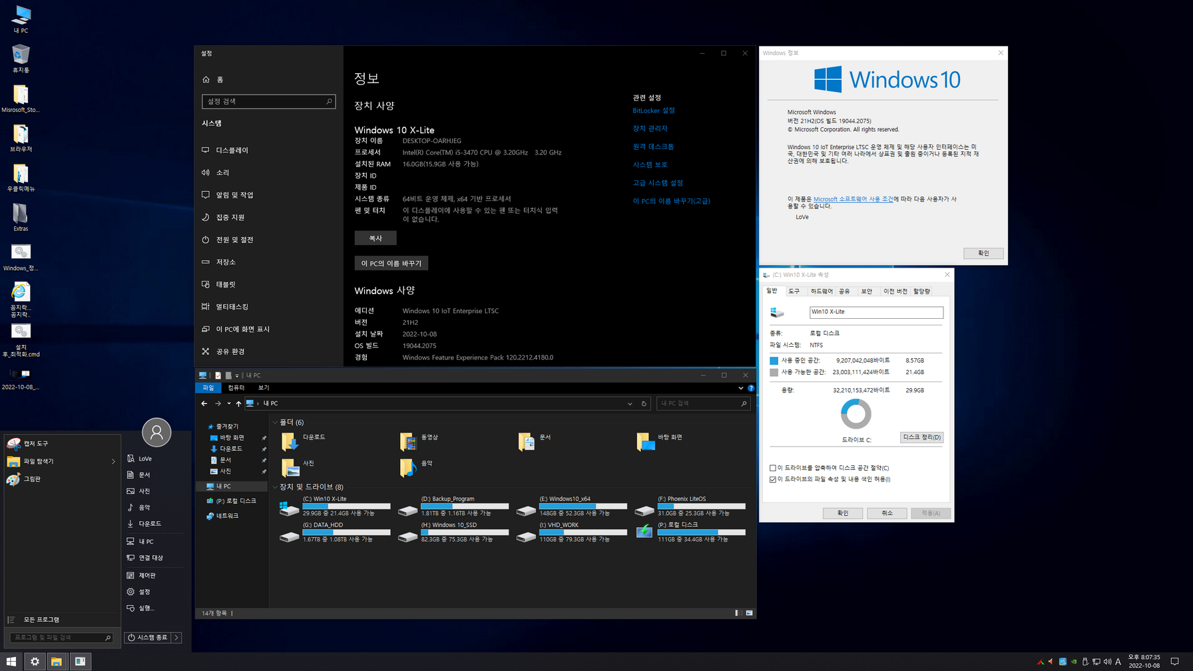The width and height of the screenshot is (1193, 671).
Task: Switch explorer to large icons view
Action: tap(750, 613)
